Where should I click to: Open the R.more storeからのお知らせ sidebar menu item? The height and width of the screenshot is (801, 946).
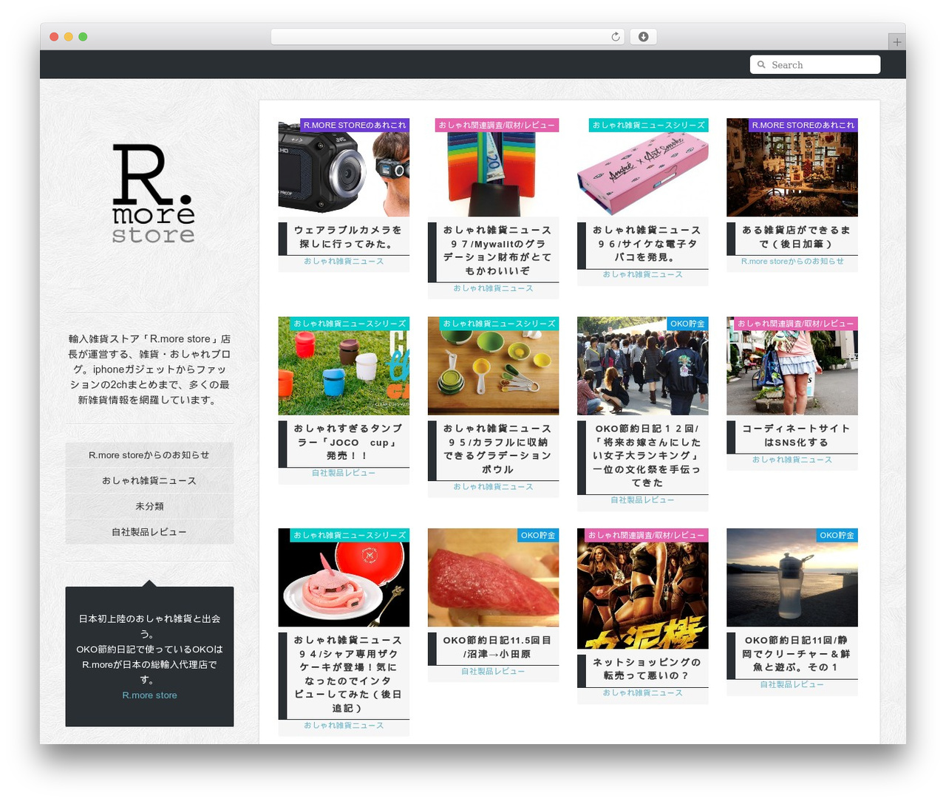149,455
